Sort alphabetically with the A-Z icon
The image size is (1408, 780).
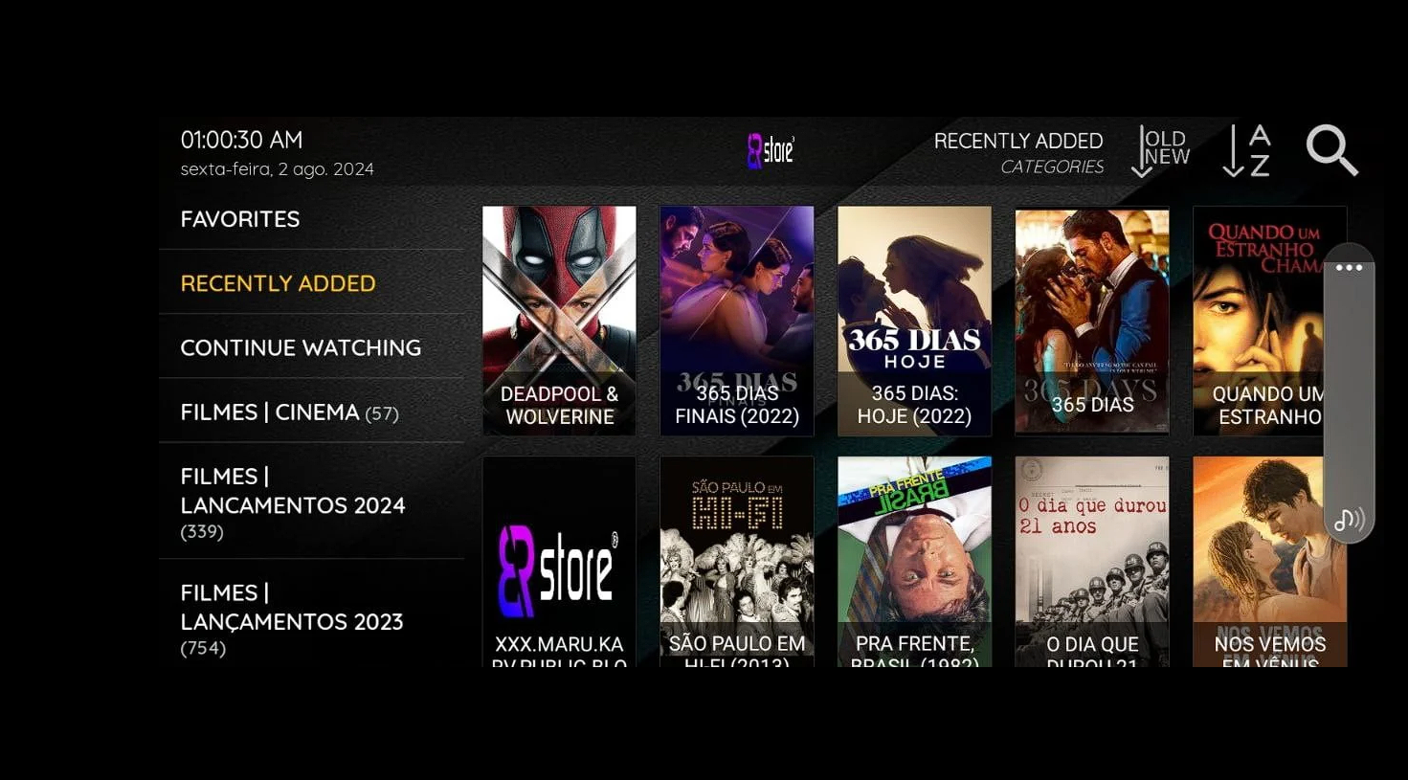(x=1246, y=151)
